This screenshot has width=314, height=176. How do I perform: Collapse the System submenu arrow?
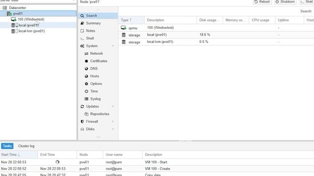coord(113,46)
